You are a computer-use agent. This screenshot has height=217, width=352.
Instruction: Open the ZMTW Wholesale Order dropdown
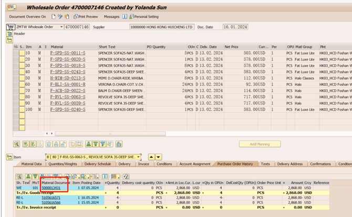tap(61, 27)
